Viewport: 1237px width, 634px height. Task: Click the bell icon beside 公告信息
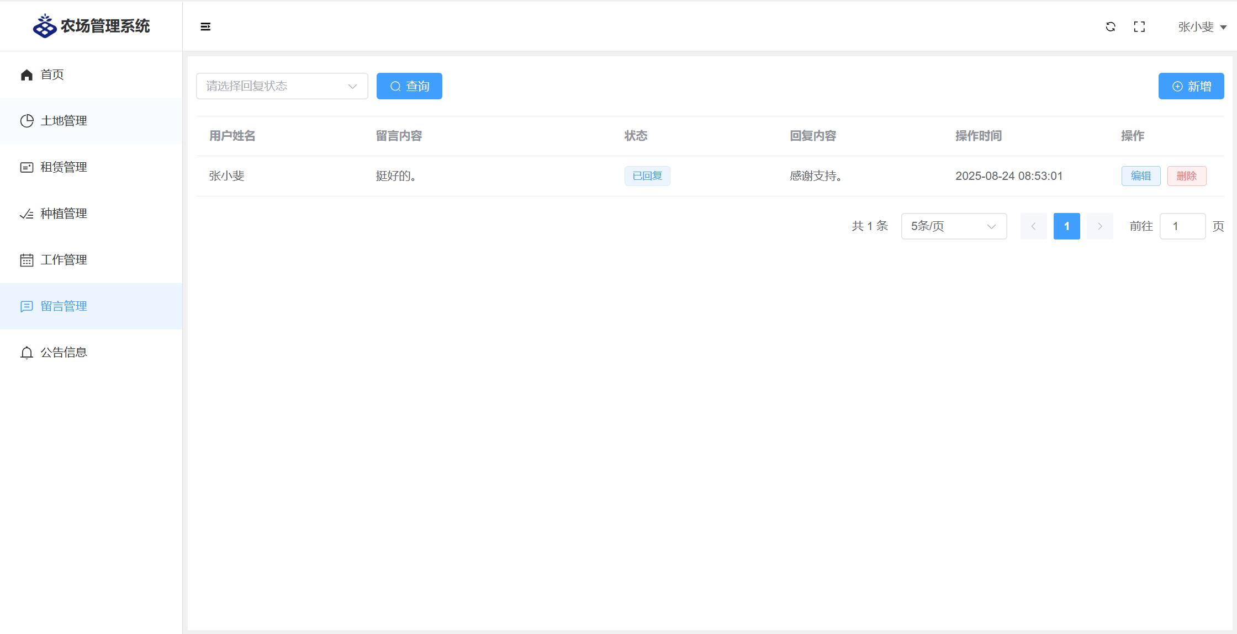point(27,353)
